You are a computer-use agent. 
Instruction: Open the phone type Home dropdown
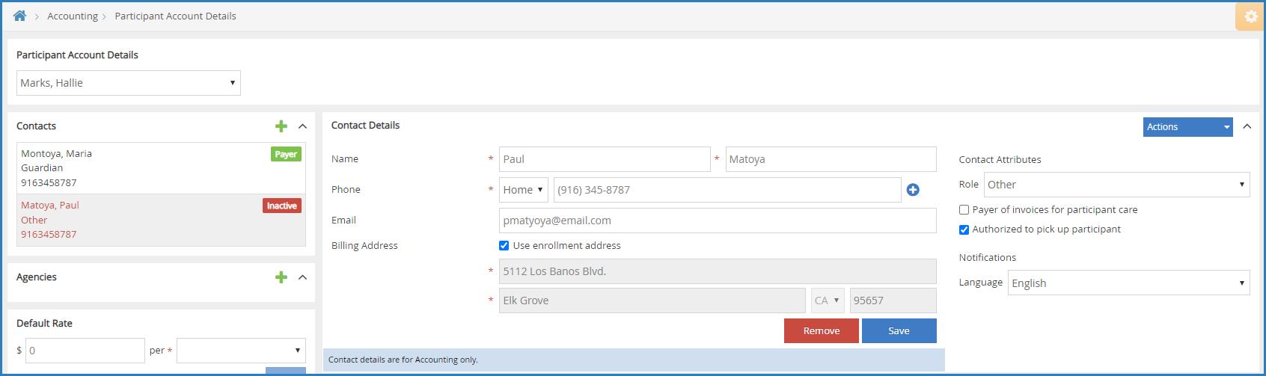point(524,190)
